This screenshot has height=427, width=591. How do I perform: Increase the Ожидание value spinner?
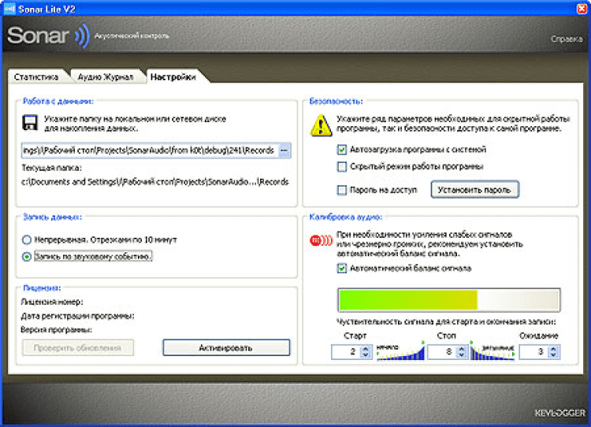point(553,348)
